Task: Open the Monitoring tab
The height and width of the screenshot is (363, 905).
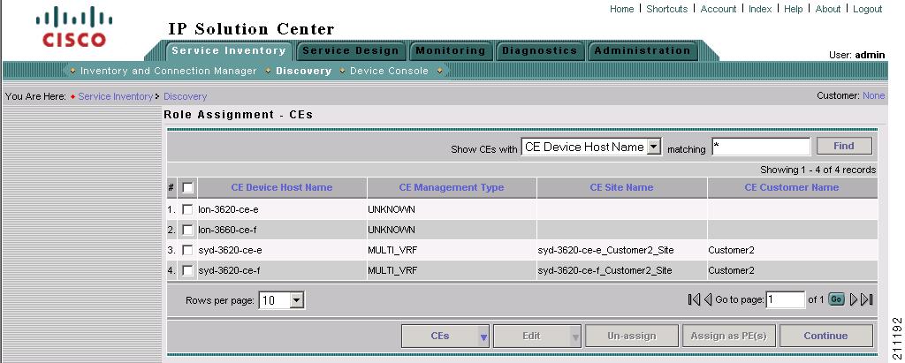Action: coord(451,51)
